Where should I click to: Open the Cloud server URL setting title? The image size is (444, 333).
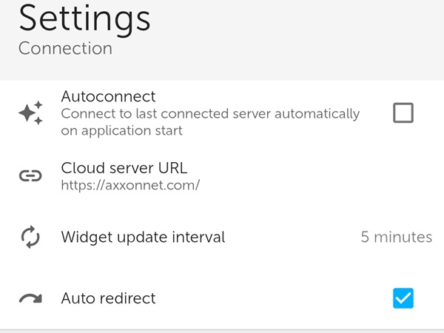click(x=124, y=167)
